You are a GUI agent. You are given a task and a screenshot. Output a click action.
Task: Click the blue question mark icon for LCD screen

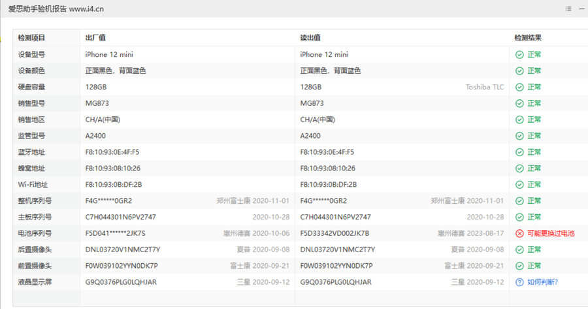519,282
